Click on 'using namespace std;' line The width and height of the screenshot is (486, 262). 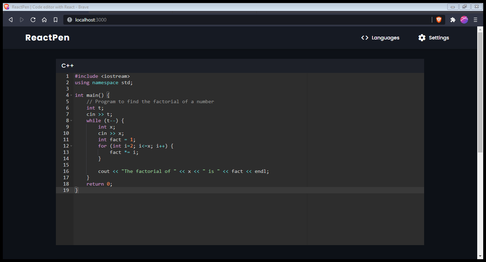click(x=104, y=82)
